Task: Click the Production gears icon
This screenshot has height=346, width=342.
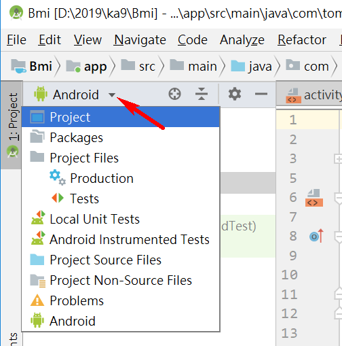Action: pyautogui.click(x=58, y=177)
